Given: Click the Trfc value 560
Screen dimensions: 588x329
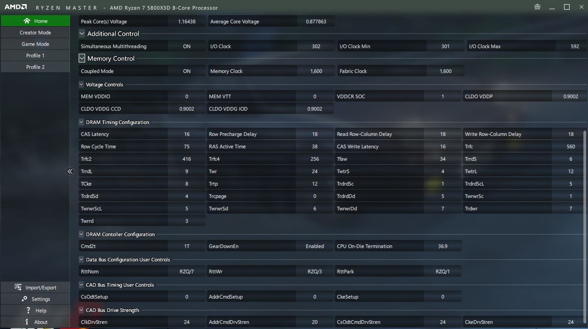Looking at the screenshot, I should click(x=571, y=147).
